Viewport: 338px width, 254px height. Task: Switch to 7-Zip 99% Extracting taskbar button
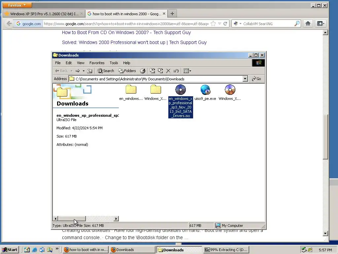[x=226, y=250]
